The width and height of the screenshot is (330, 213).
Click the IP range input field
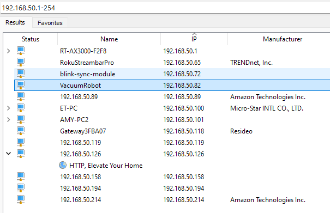point(165,8)
